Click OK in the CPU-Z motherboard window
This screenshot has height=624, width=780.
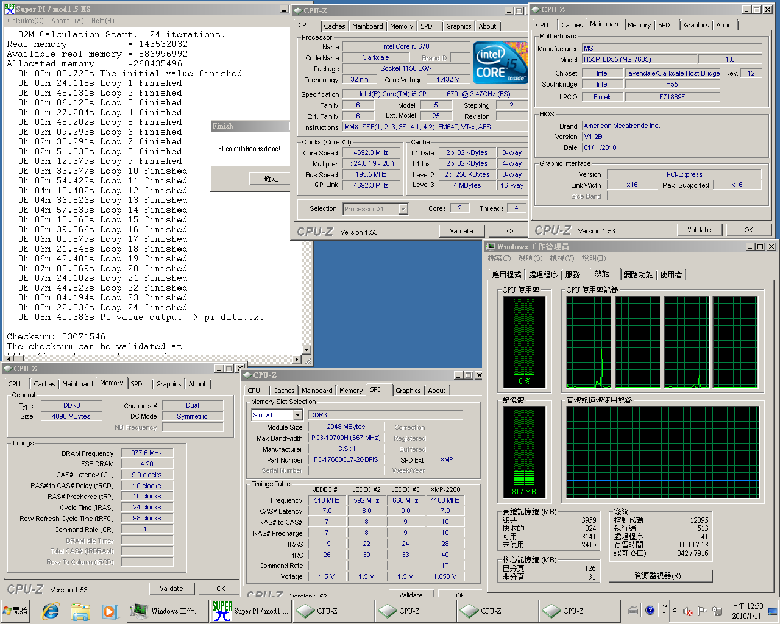[748, 230]
